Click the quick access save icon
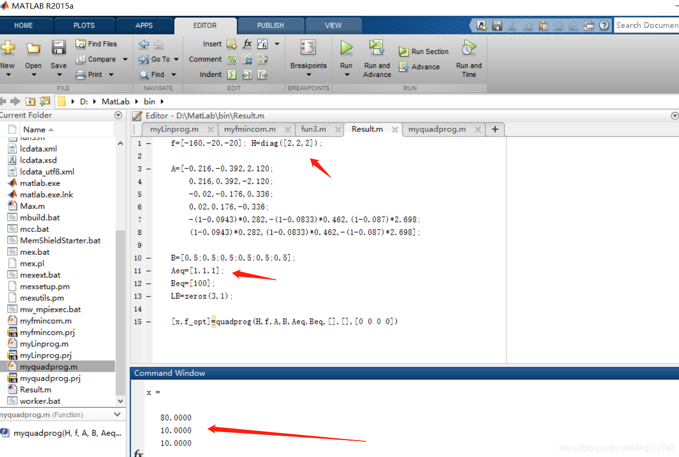Image resolution: width=679 pixels, height=457 pixels. pyautogui.click(x=497, y=25)
